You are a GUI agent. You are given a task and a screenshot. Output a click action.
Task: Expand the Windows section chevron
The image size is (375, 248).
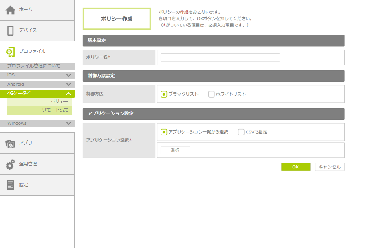click(x=68, y=123)
